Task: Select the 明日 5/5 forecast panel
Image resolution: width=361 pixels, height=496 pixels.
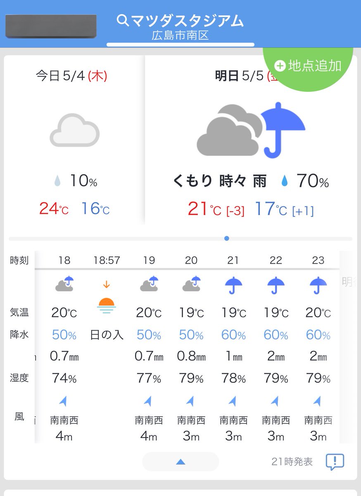Action: pos(251,141)
